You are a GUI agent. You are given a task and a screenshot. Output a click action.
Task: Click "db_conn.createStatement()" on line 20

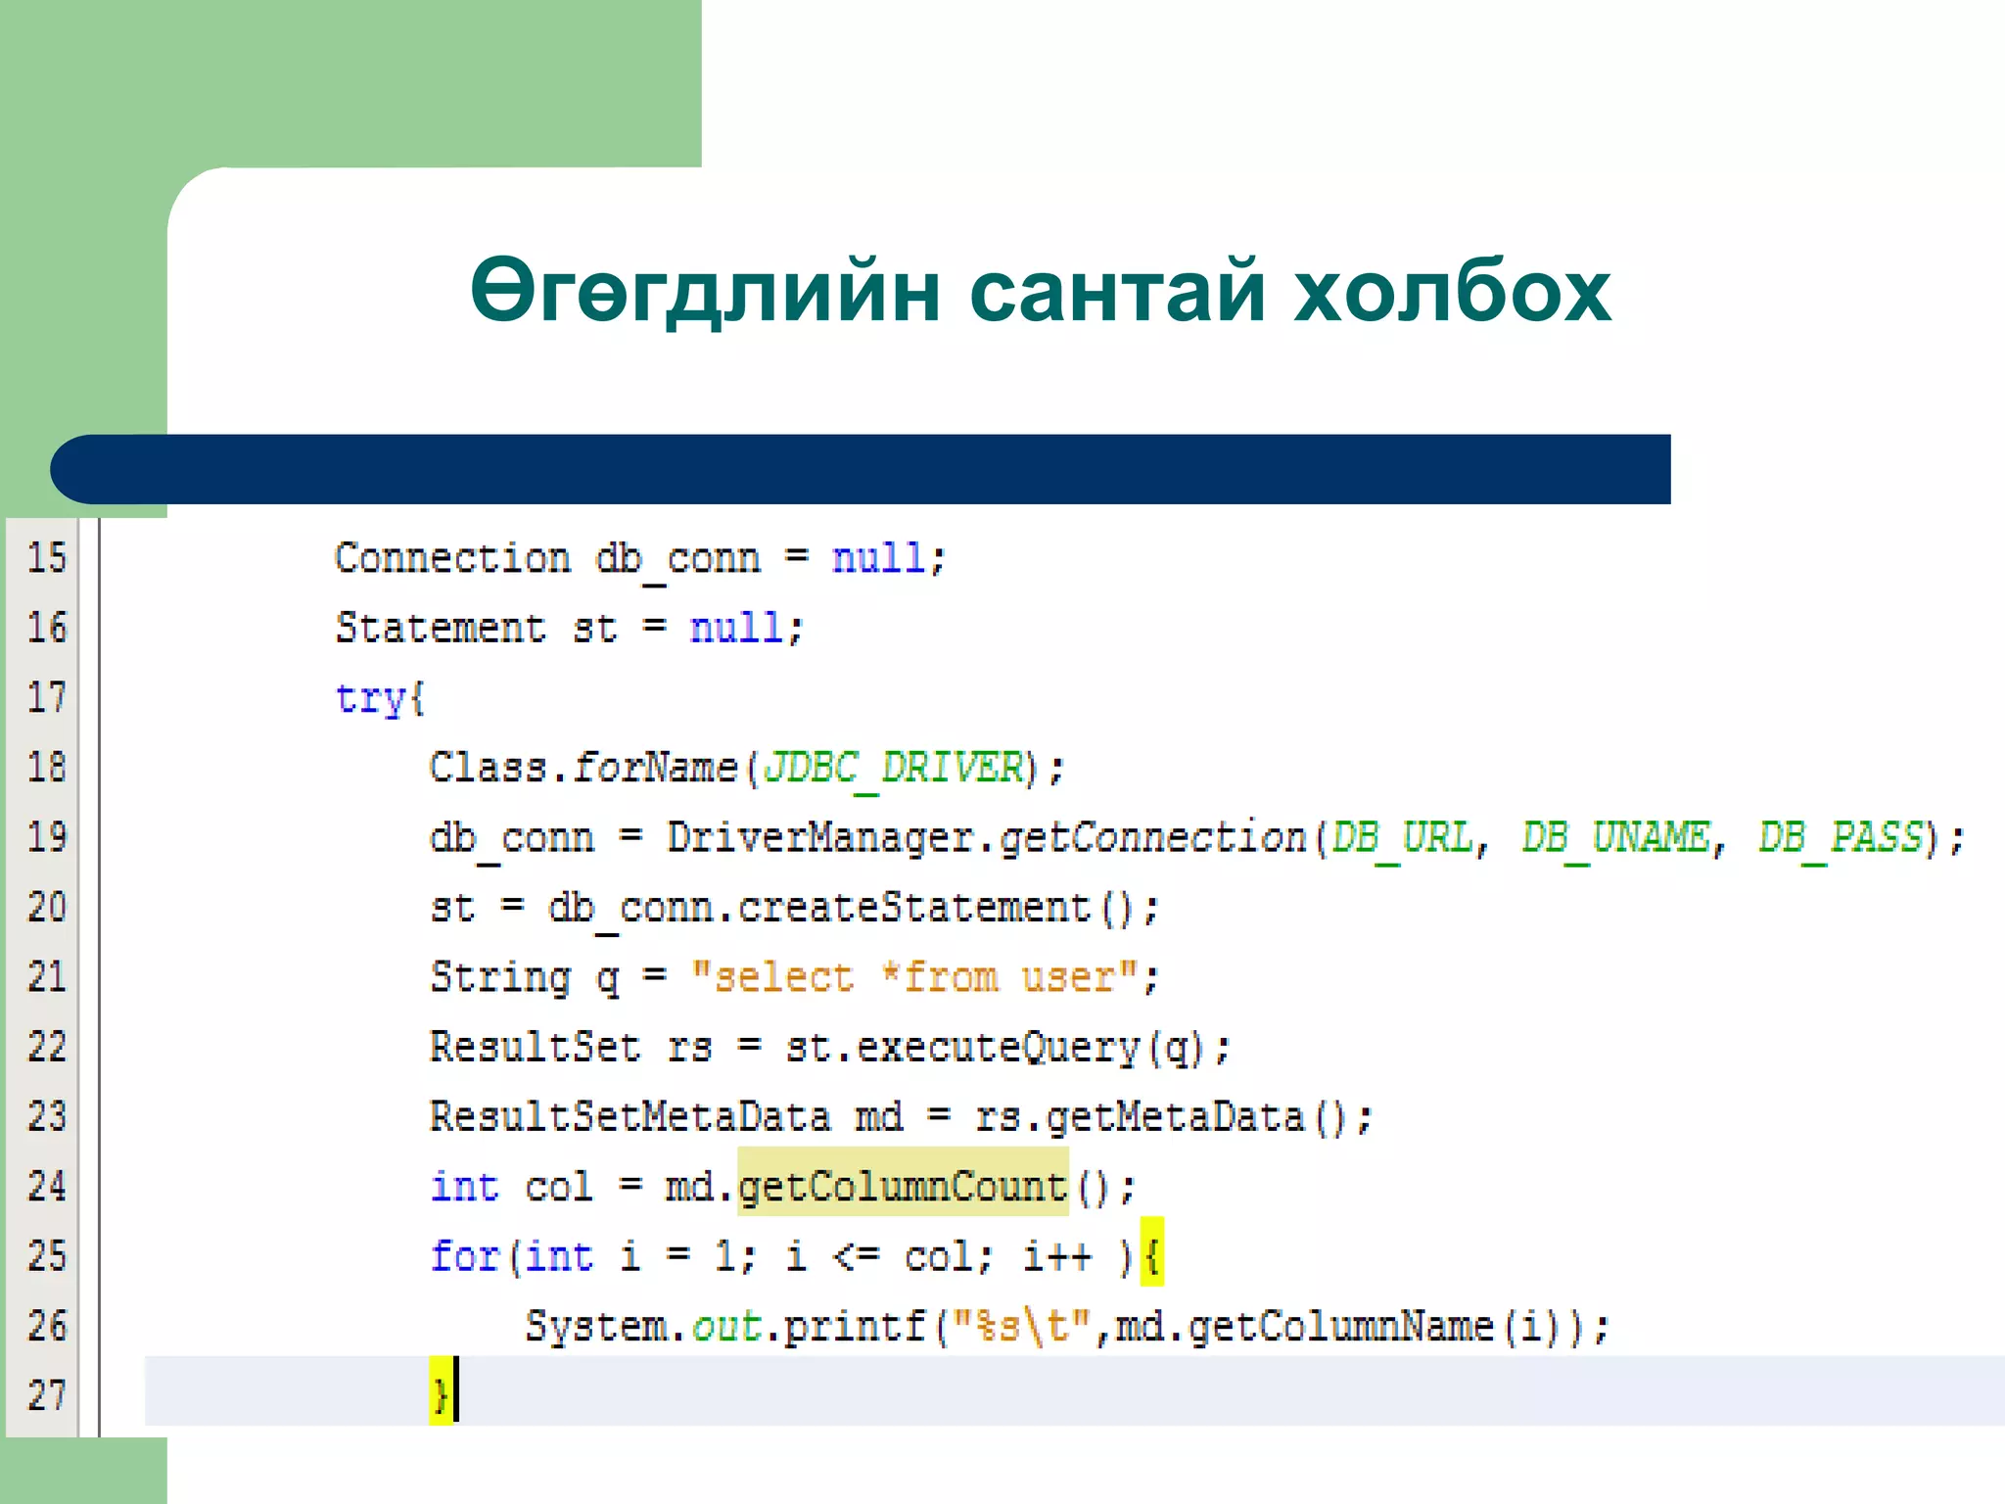point(841,909)
